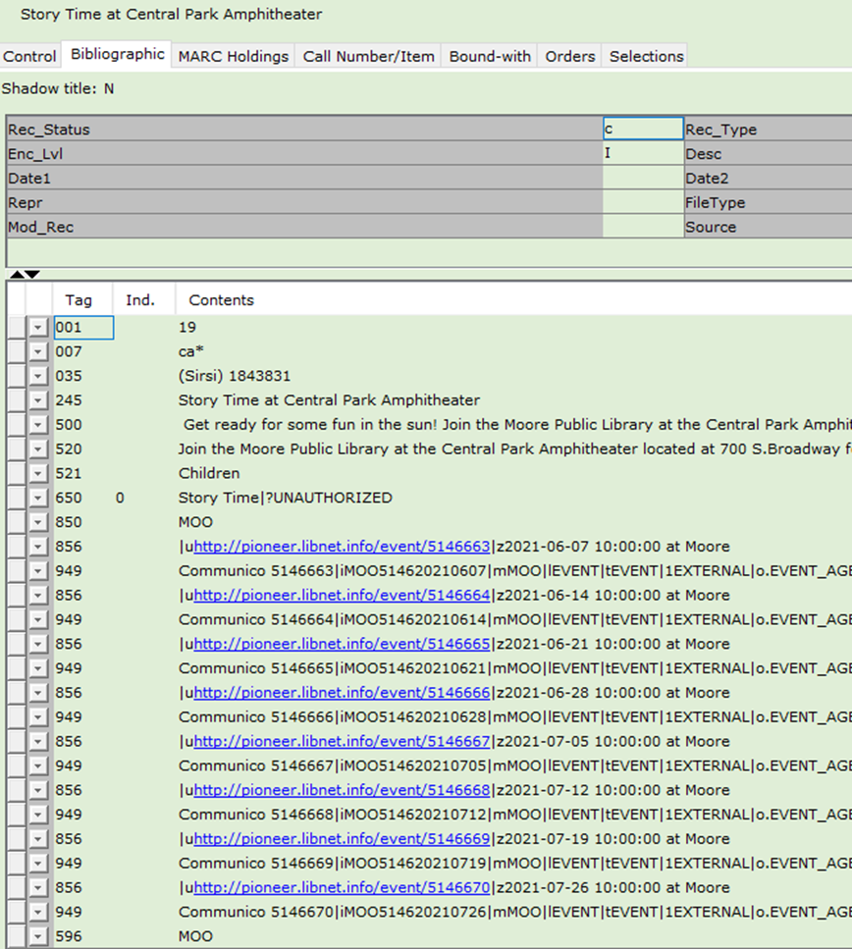
Task: Open dropdown arrow for tag 001 row
Action: 38,328
